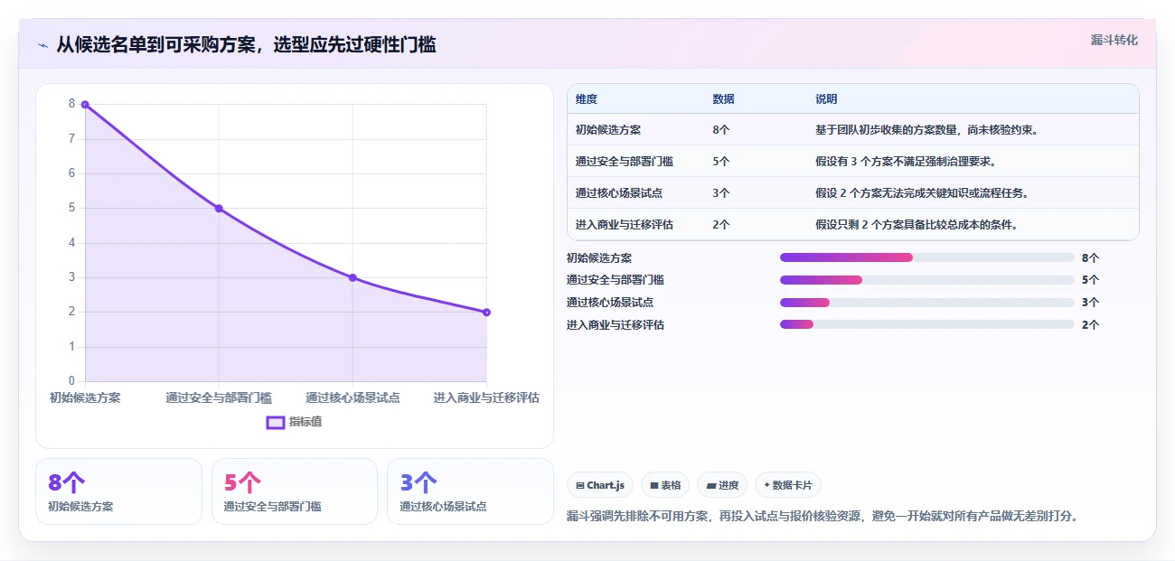1175x561 pixels.
Task: Click the 数据 table column header
Action: (723, 99)
